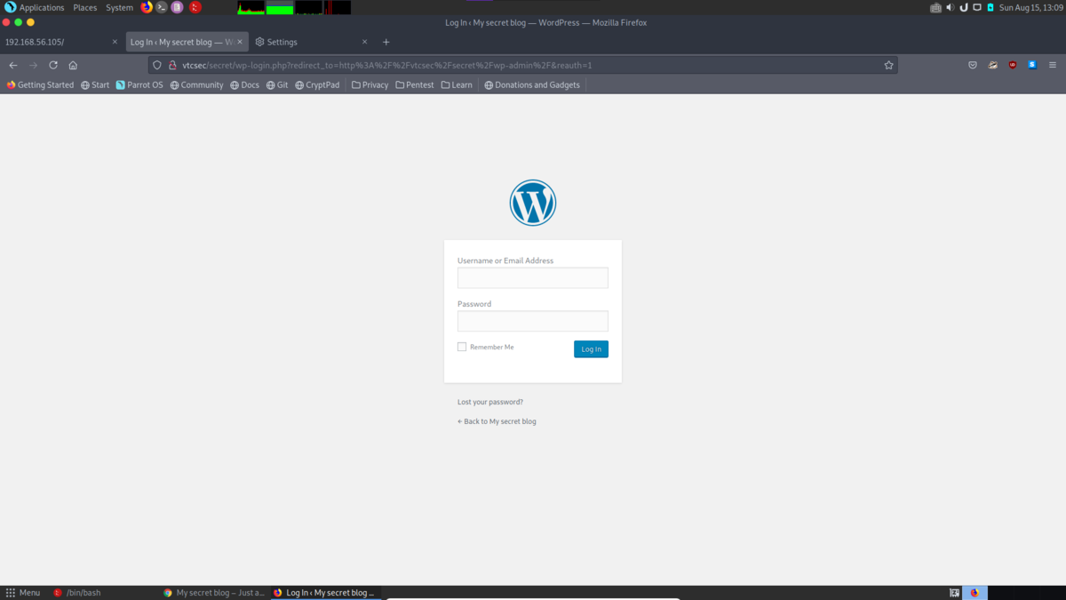Follow the Back to My secret blog link
The width and height of the screenshot is (1066, 600).
pos(497,421)
